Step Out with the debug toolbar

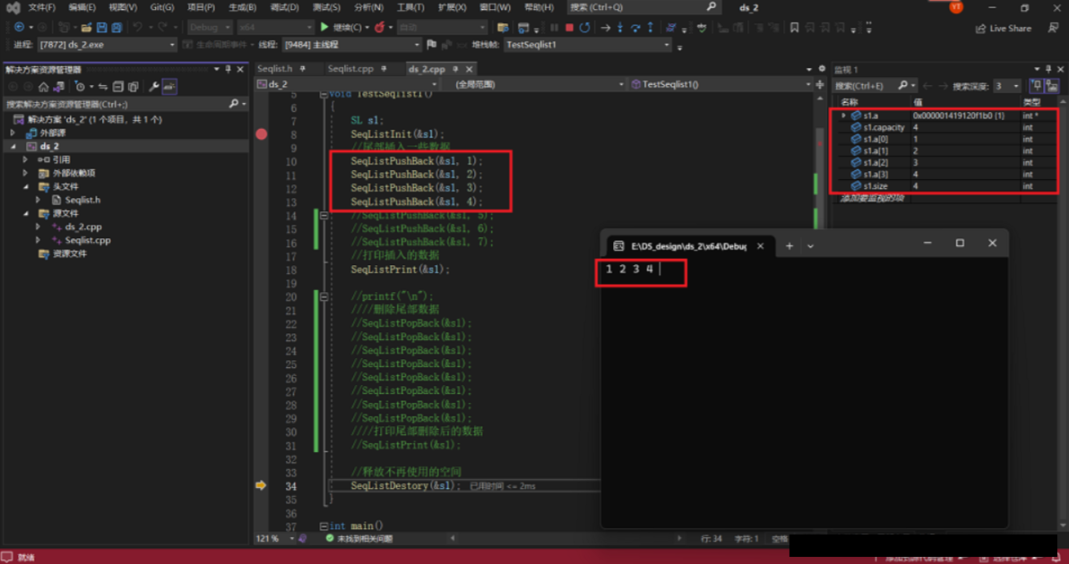coord(651,27)
